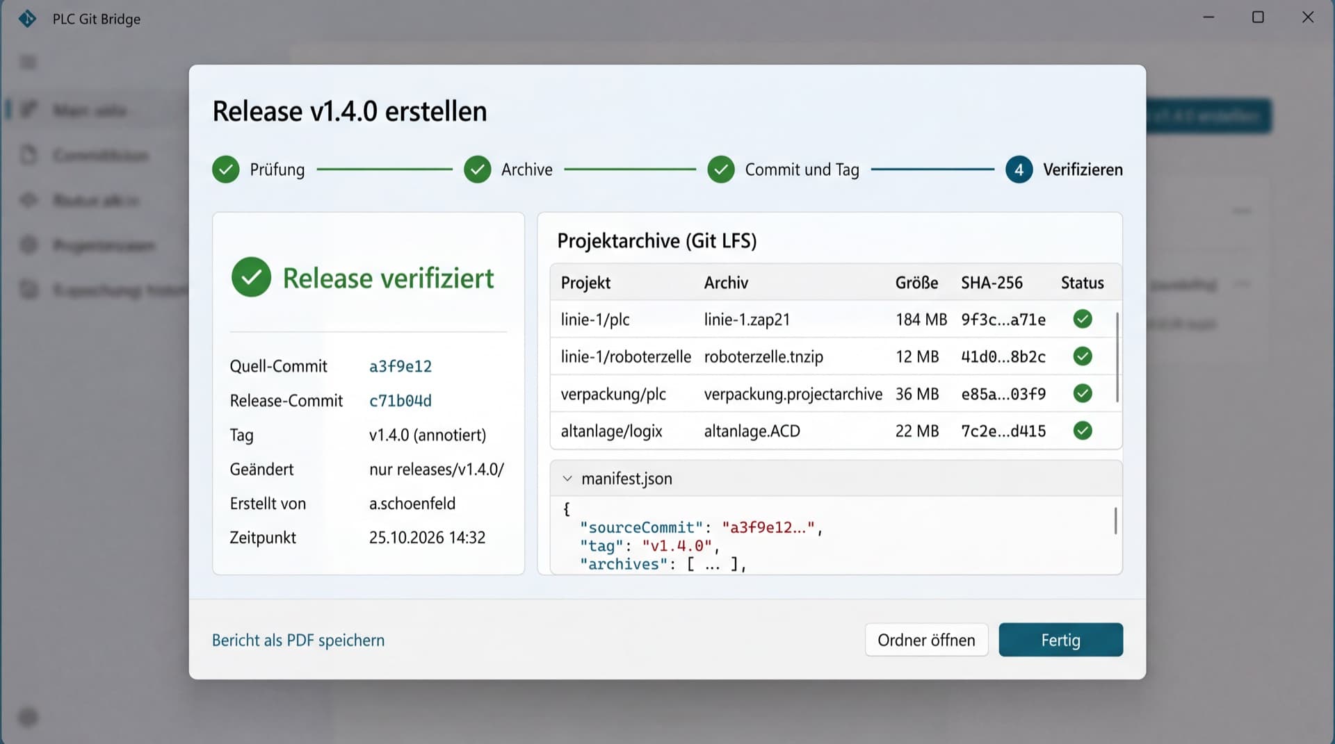Click the Ordner öffnen button

pyautogui.click(x=926, y=640)
